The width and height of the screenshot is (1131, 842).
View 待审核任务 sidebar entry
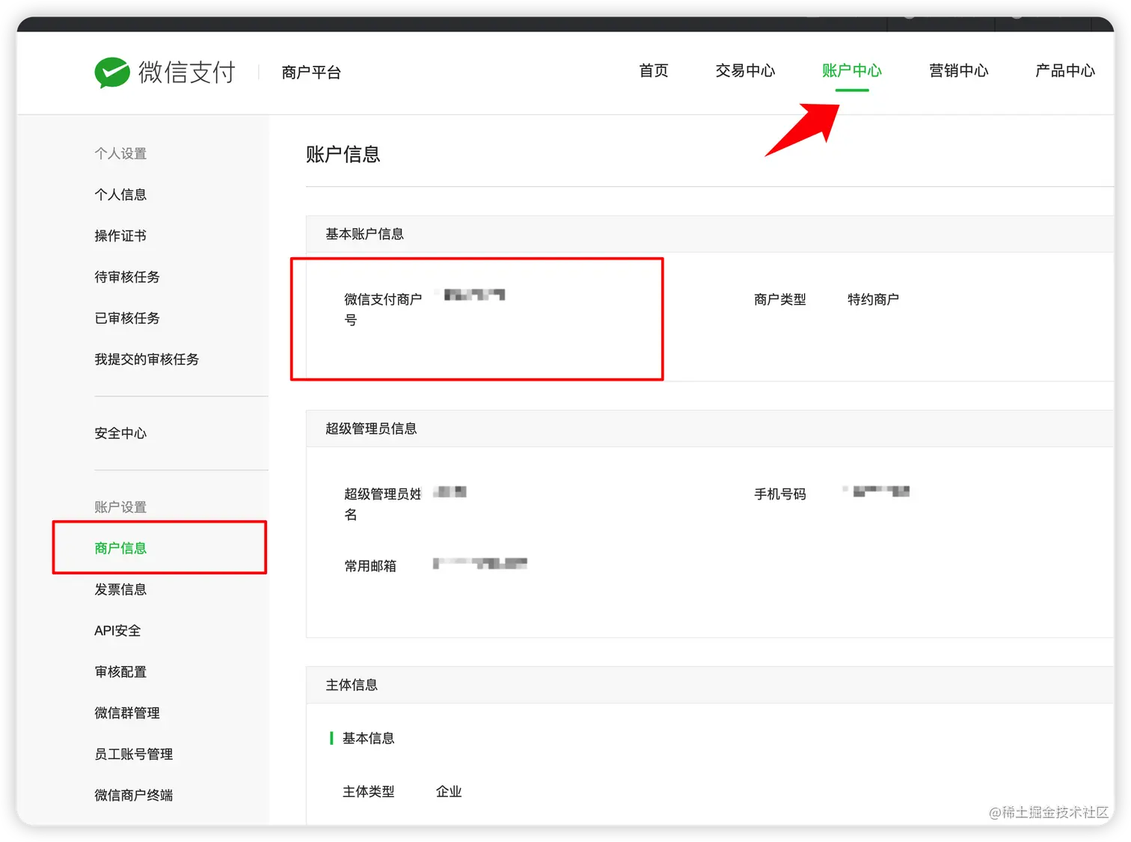(x=127, y=277)
